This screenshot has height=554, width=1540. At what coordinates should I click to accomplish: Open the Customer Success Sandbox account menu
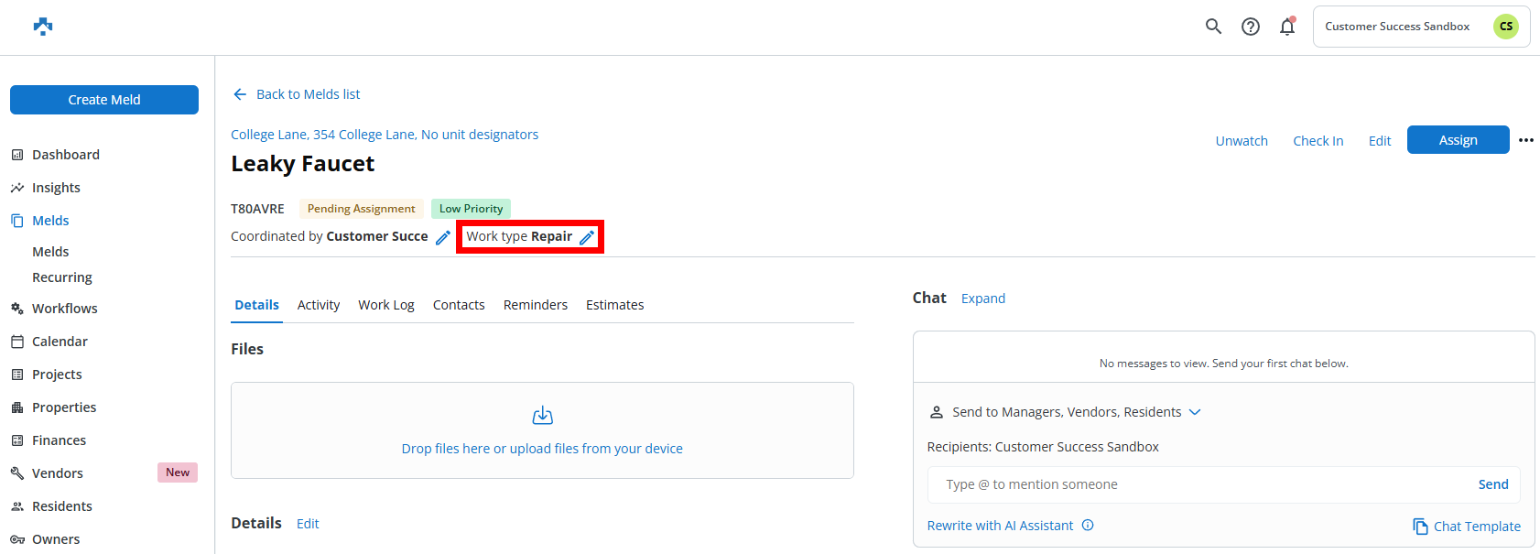coord(1420,27)
